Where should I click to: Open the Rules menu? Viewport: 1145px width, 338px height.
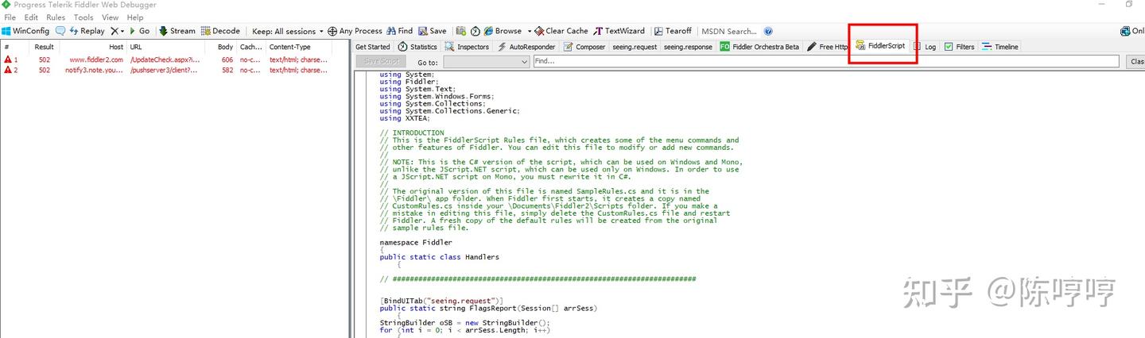pyautogui.click(x=56, y=17)
